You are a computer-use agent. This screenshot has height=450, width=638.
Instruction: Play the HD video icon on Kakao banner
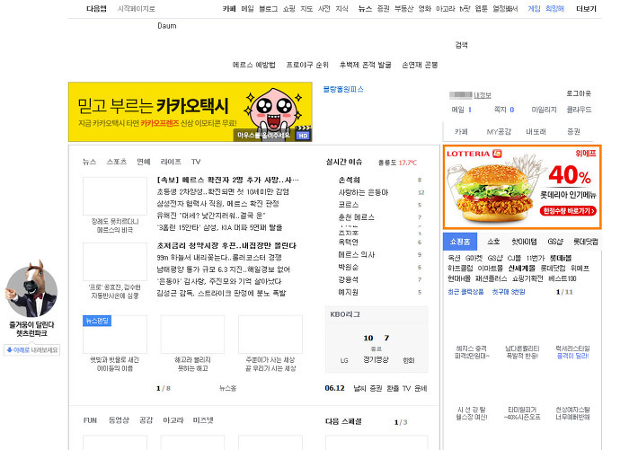303,136
